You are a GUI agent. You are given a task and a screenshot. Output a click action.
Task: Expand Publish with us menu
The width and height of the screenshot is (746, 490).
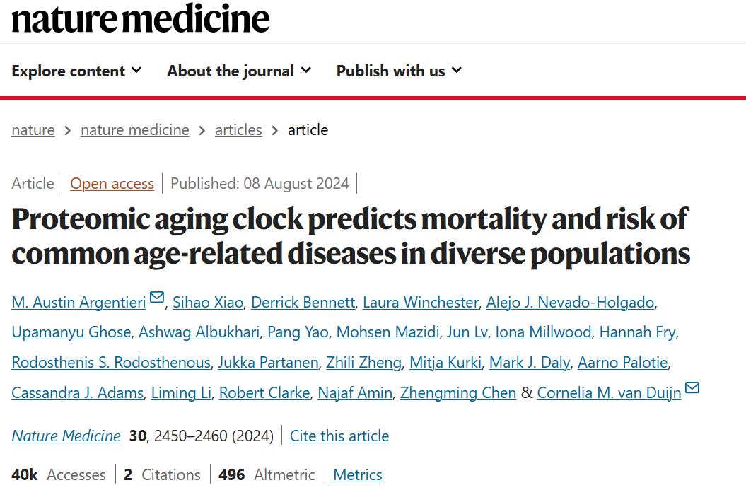pos(399,71)
